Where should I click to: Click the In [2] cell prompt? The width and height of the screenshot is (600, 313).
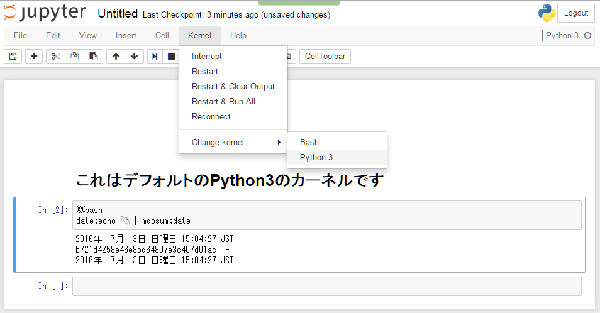click(x=53, y=210)
